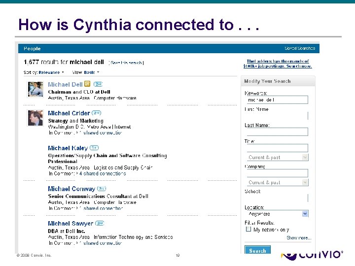Open Michael Dell's profile photo
Image resolution: width=355 pixels, height=266 pixels.
tap(35, 89)
